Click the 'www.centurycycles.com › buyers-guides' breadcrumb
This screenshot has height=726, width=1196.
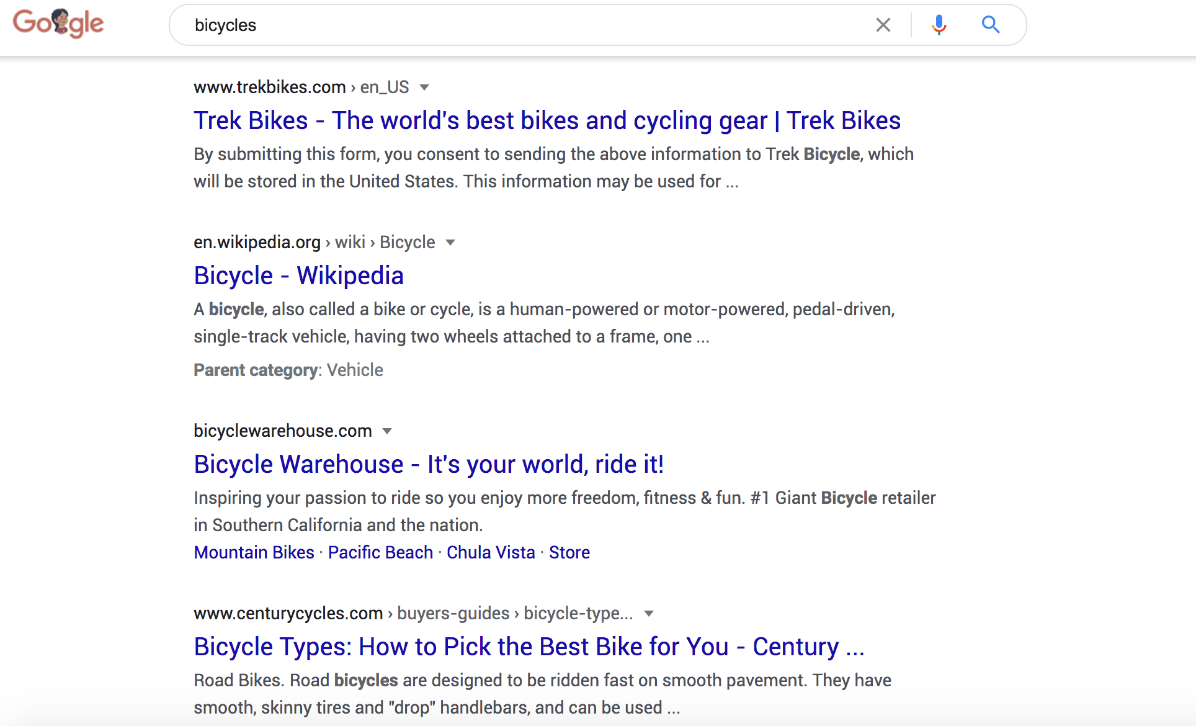pyautogui.click(x=413, y=614)
